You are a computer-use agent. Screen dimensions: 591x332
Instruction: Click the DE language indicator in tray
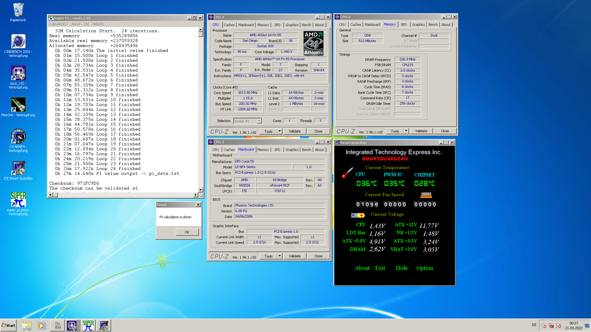click(534, 325)
